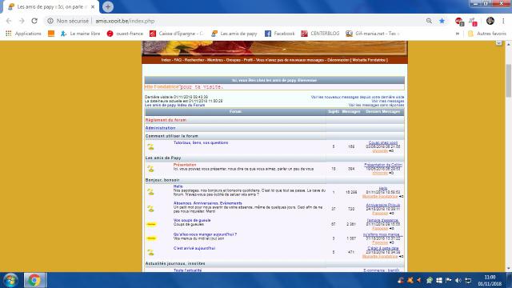The image size is (512, 288).
Task: Open Caisse d'Epargne bookmark
Action: 176,34
